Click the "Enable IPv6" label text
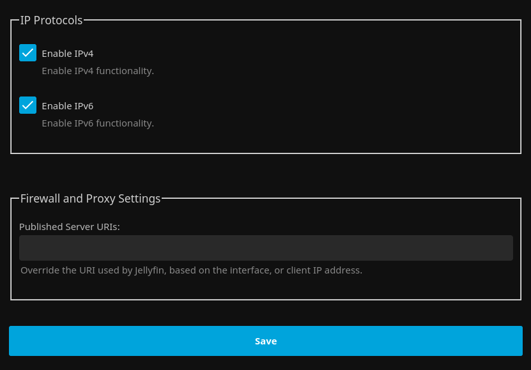This screenshot has height=370, width=531. click(x=67, y=106)
